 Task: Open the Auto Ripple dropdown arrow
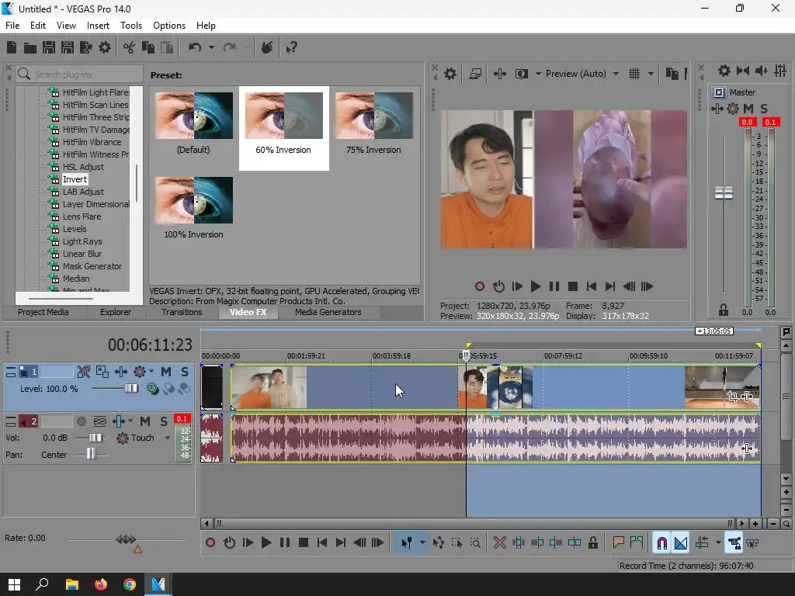718,542
